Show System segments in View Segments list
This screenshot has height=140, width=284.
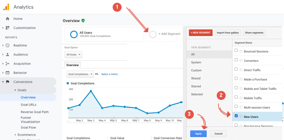[x=196, y=63]
